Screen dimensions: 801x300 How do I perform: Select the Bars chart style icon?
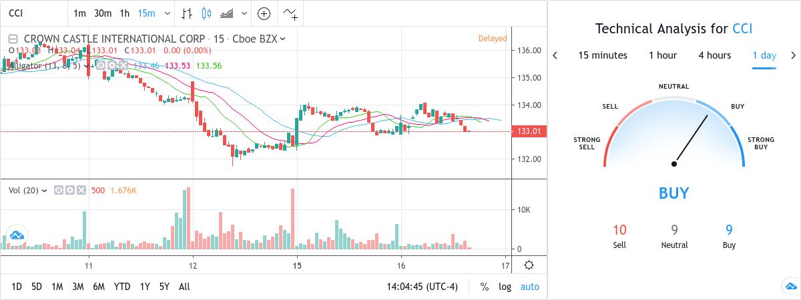pyautogui.click(x=187, y=13)
